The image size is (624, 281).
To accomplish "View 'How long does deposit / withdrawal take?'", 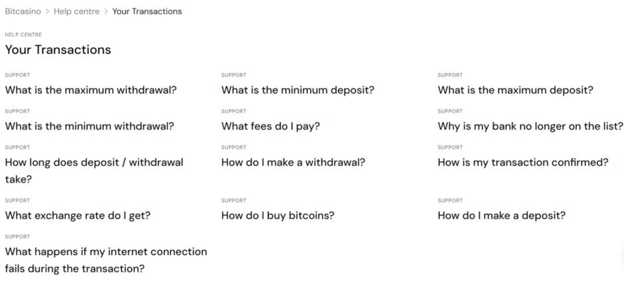I will [94, 170].
